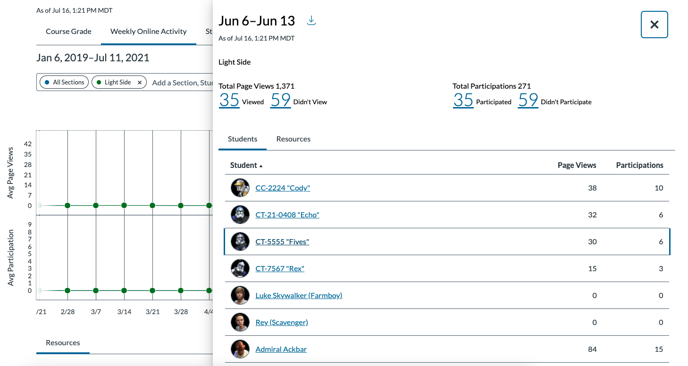Open Rex's avatar thumbnail
This screenshot has height=366, width=688.
tap(240, 268)
